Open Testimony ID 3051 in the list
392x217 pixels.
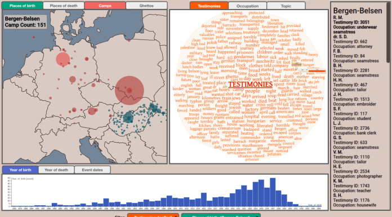pos(351,23)
